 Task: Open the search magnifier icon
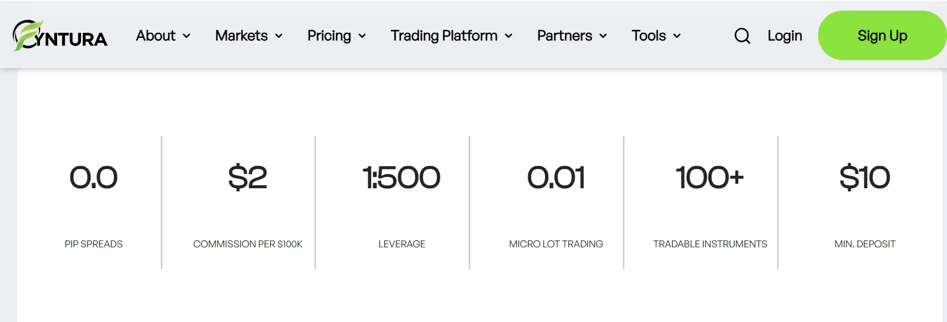coord(742,36)
